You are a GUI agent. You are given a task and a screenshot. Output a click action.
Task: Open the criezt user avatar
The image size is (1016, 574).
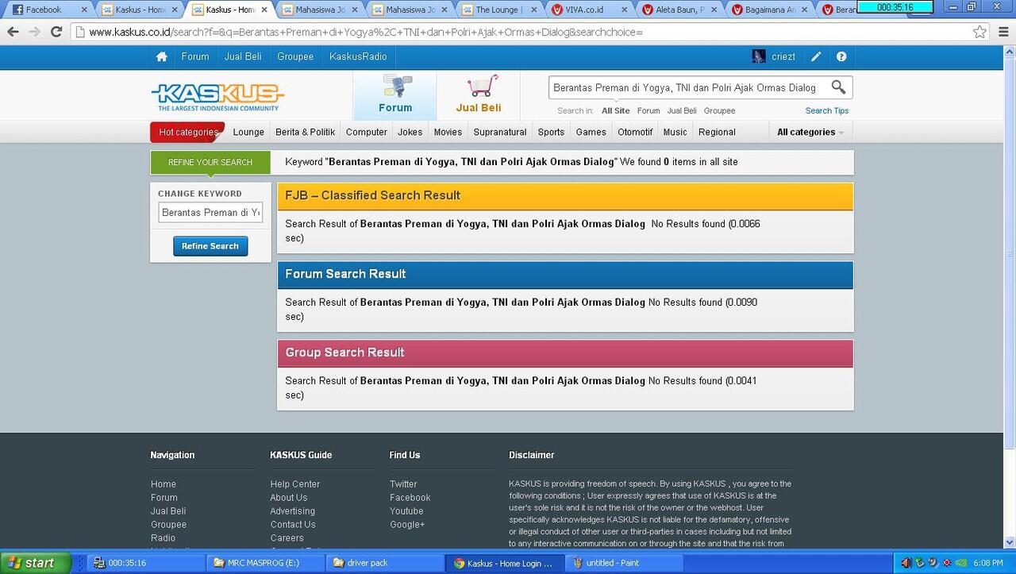coord(759,56)
